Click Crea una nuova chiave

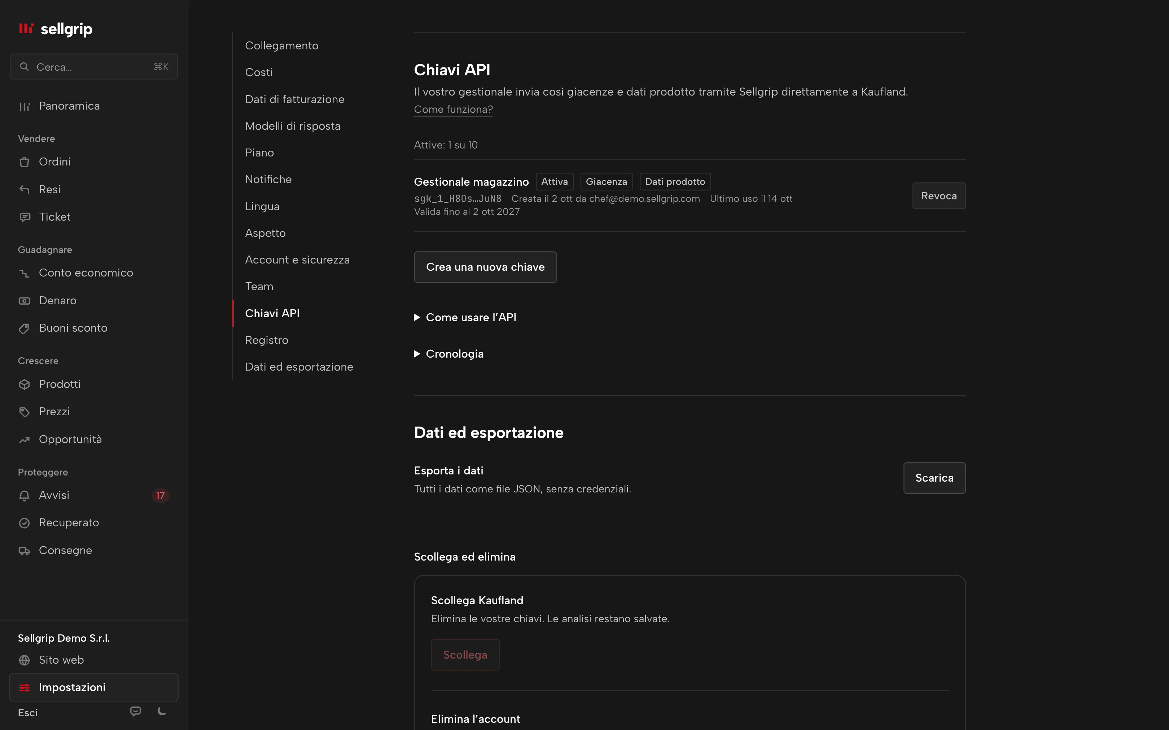(x=485, y=267)
